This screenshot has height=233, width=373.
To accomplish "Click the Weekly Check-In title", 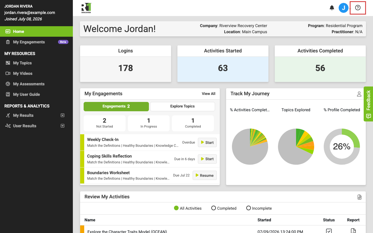I will tap(103, 140).
